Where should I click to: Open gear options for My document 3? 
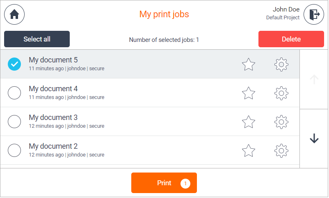click(x=281, y=122)
